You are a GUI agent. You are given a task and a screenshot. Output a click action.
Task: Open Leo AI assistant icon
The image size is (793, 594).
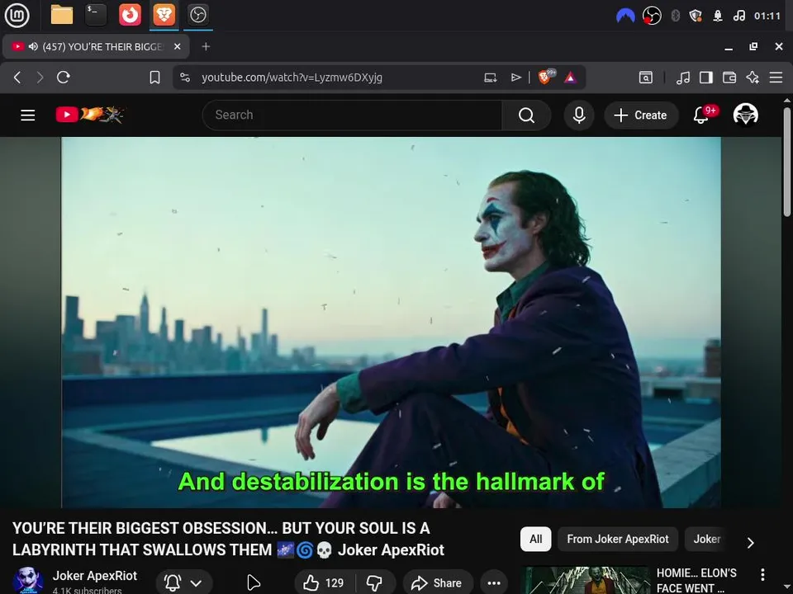753,78
